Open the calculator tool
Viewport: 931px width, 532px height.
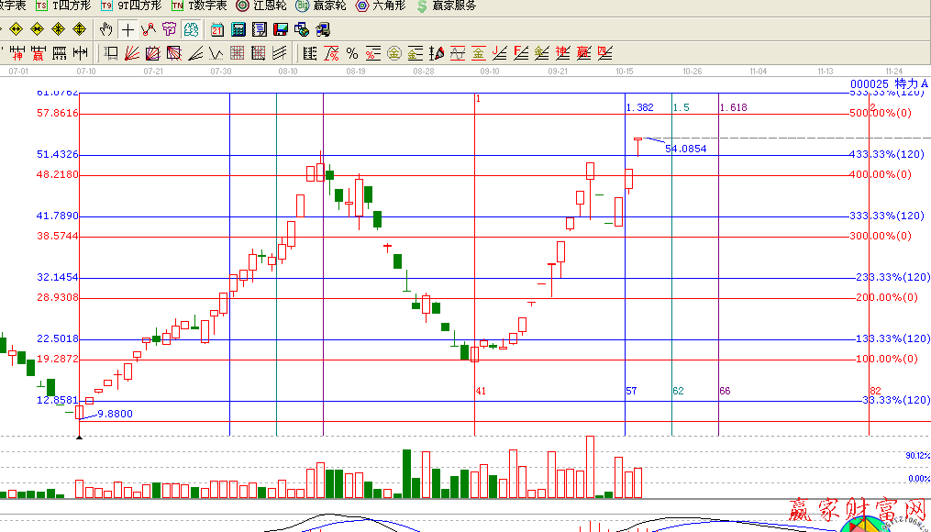238,30
